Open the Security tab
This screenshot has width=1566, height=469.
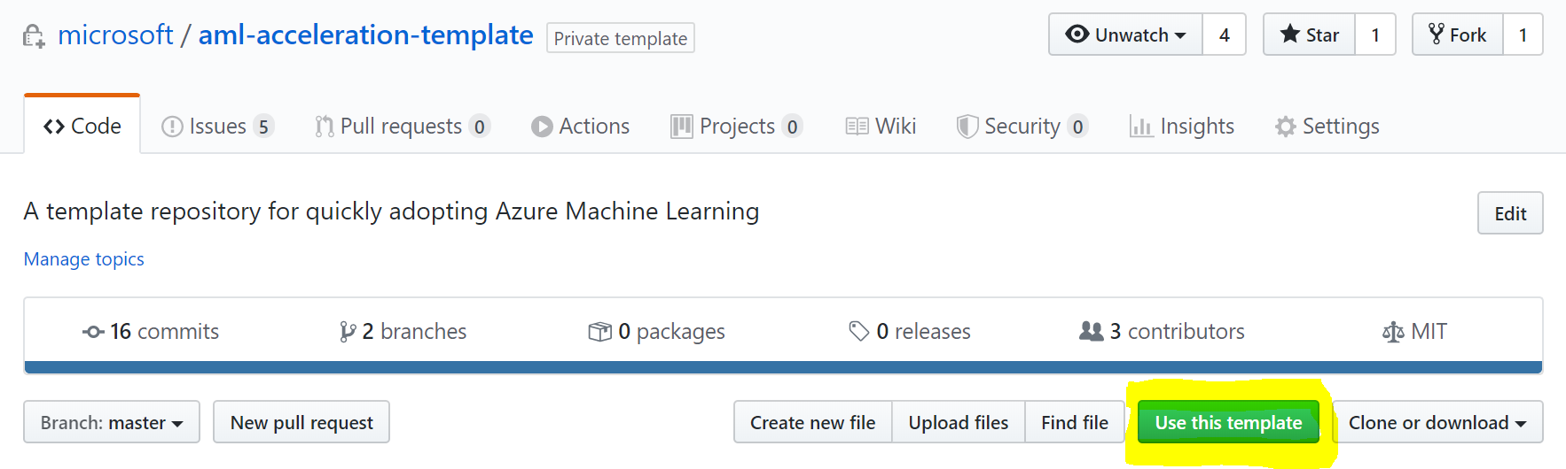coord(1022,126)
